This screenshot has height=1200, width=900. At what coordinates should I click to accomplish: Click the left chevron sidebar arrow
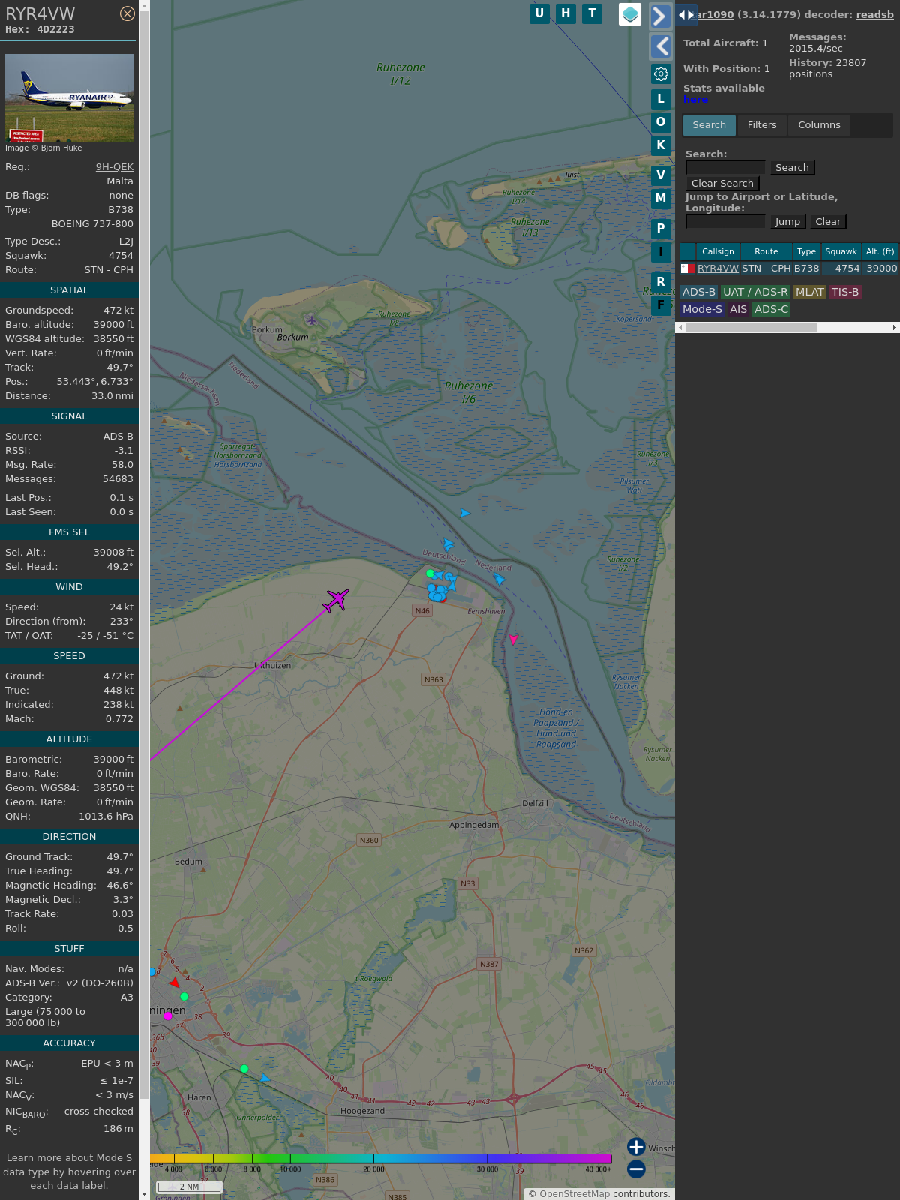pos(660,46)
